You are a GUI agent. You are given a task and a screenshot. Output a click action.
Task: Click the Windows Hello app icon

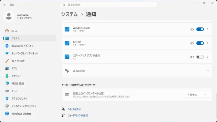coord(67,29)
